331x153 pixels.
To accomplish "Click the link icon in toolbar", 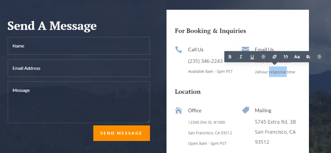I will (274, 57).
